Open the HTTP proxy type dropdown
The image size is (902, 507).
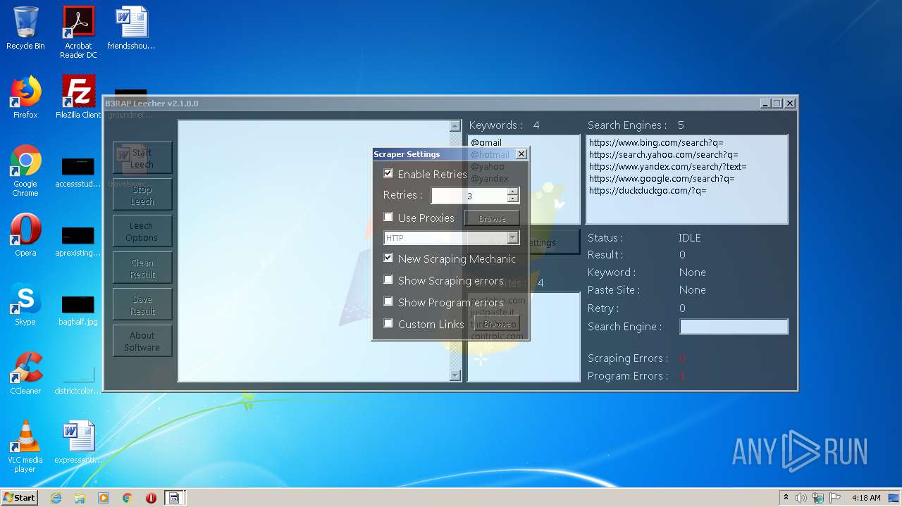(x=513, y=238)
